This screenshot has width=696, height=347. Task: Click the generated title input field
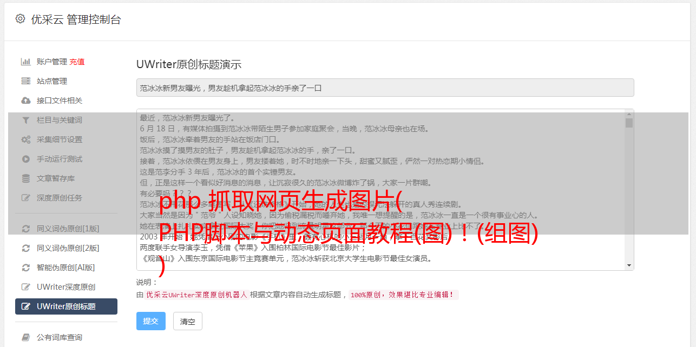[385, 88]
